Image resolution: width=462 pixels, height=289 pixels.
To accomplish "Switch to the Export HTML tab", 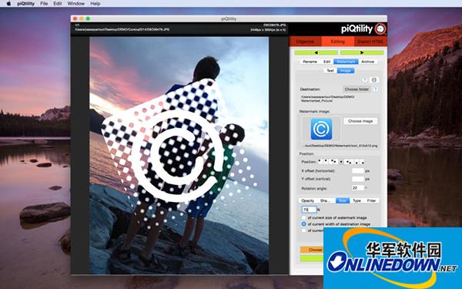I will coord(370,42).
